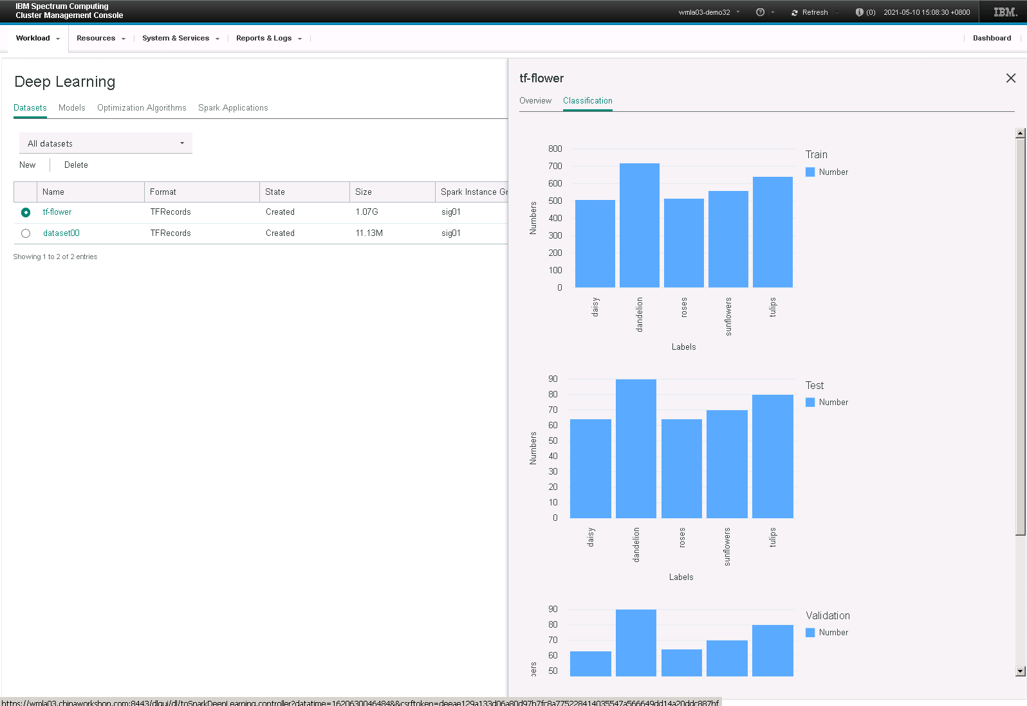The image size is (1027, 706).
Task: Close the tf-flower details panel
Action: coord(1011,78)
